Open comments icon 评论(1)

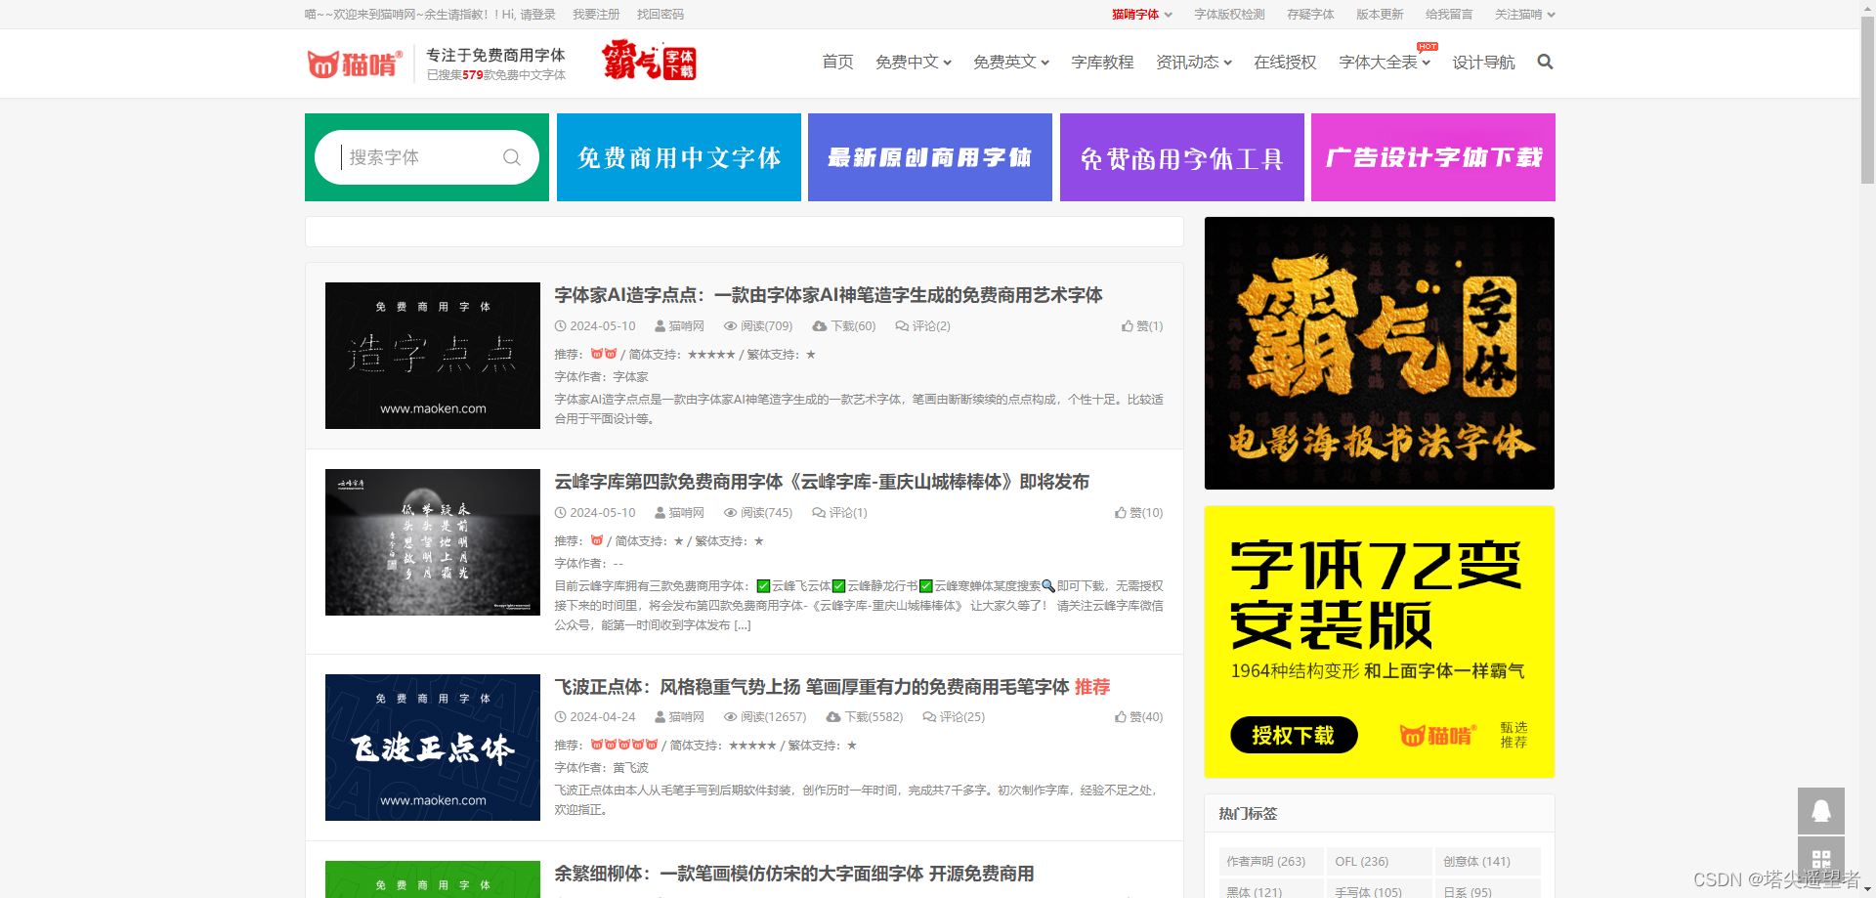pyautogui.click(x=819, y=513)
